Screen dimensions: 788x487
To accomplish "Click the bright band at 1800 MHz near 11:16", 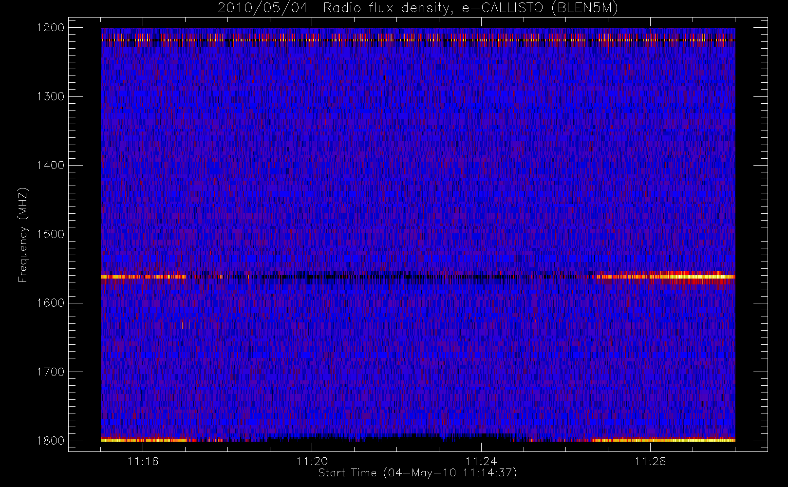I will click(143, 440).
